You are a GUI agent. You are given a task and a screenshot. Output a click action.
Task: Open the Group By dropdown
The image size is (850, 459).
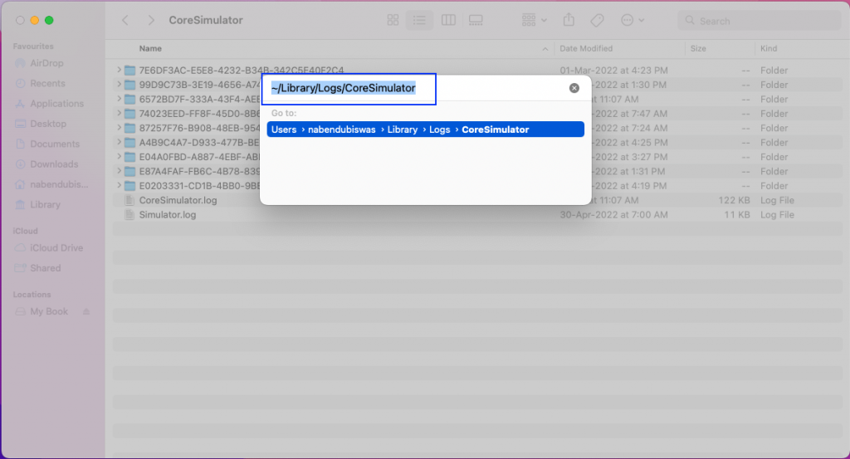tap(535, 21)
